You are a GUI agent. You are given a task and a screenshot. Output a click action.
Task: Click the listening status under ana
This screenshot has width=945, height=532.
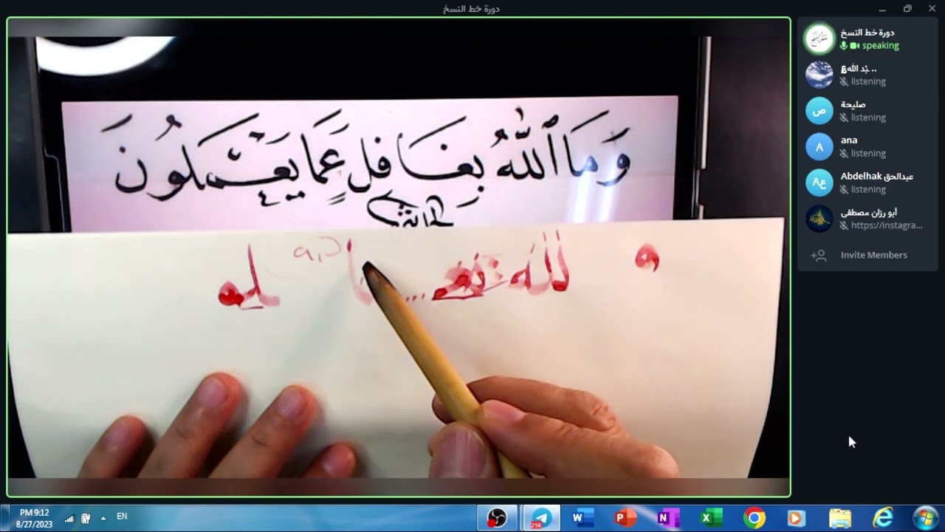point(868,154)
